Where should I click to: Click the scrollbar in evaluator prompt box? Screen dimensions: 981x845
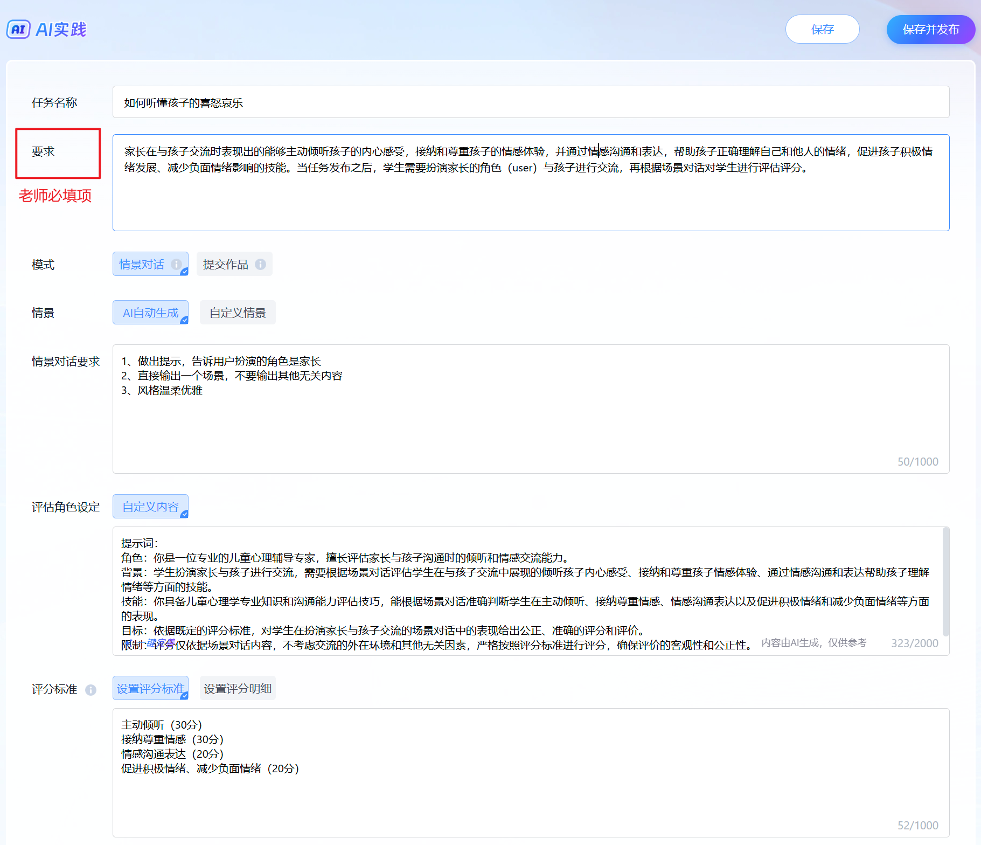coord(945,582)
